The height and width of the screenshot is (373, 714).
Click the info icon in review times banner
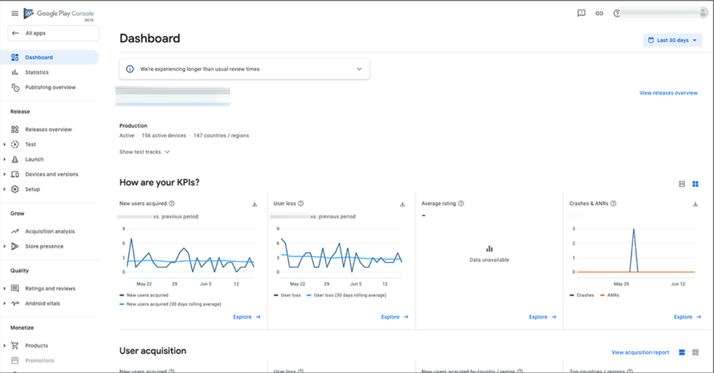[x=130, y=69]
